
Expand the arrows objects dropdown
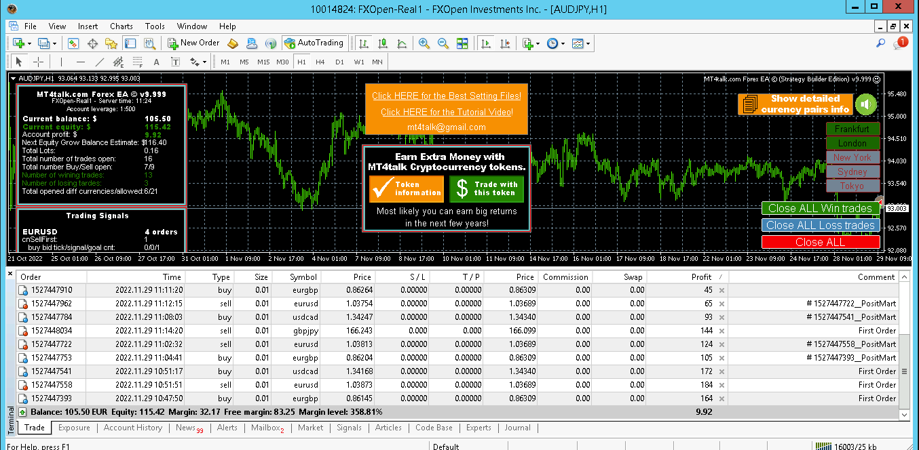tap(204, 62)
